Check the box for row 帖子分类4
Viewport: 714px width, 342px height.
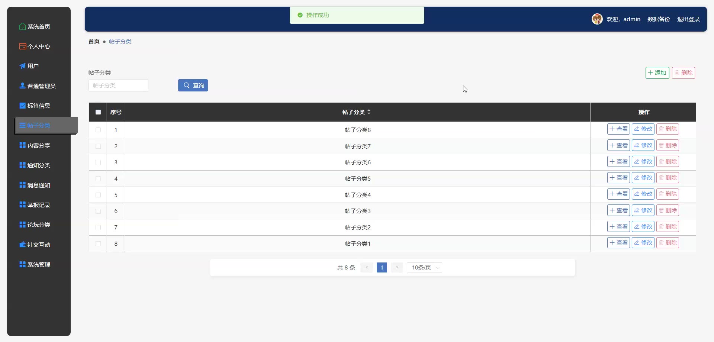pyautogui.click(x=98, y=195)
